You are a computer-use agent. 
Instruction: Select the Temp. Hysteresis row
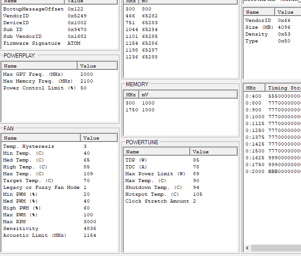pos(60,146)
